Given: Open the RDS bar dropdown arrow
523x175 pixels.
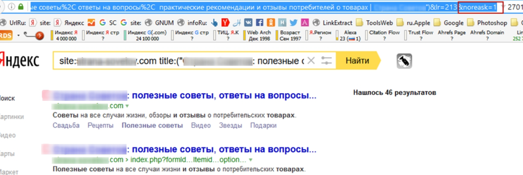Looking at the screenshot, I should 18,35.
